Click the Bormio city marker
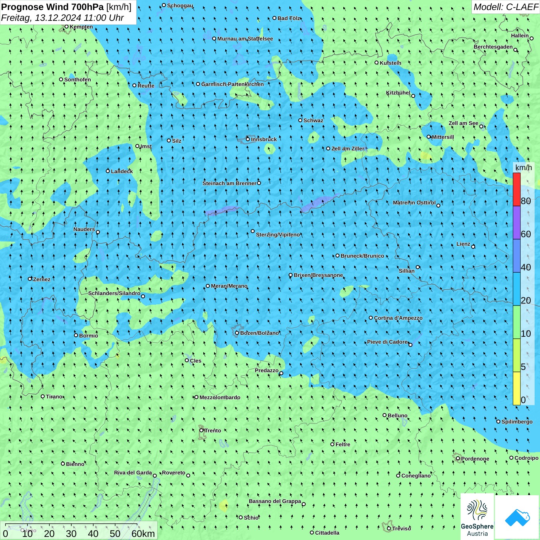 pos(76,335)
